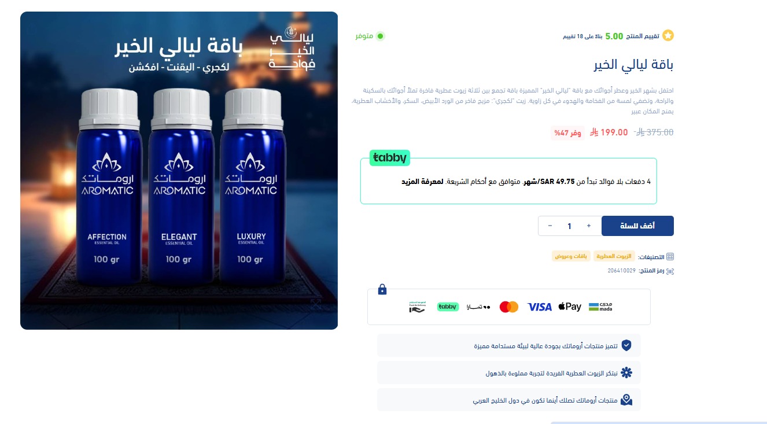Open the لمعرفة المزيد tabby link

click(x=423, y=182)
